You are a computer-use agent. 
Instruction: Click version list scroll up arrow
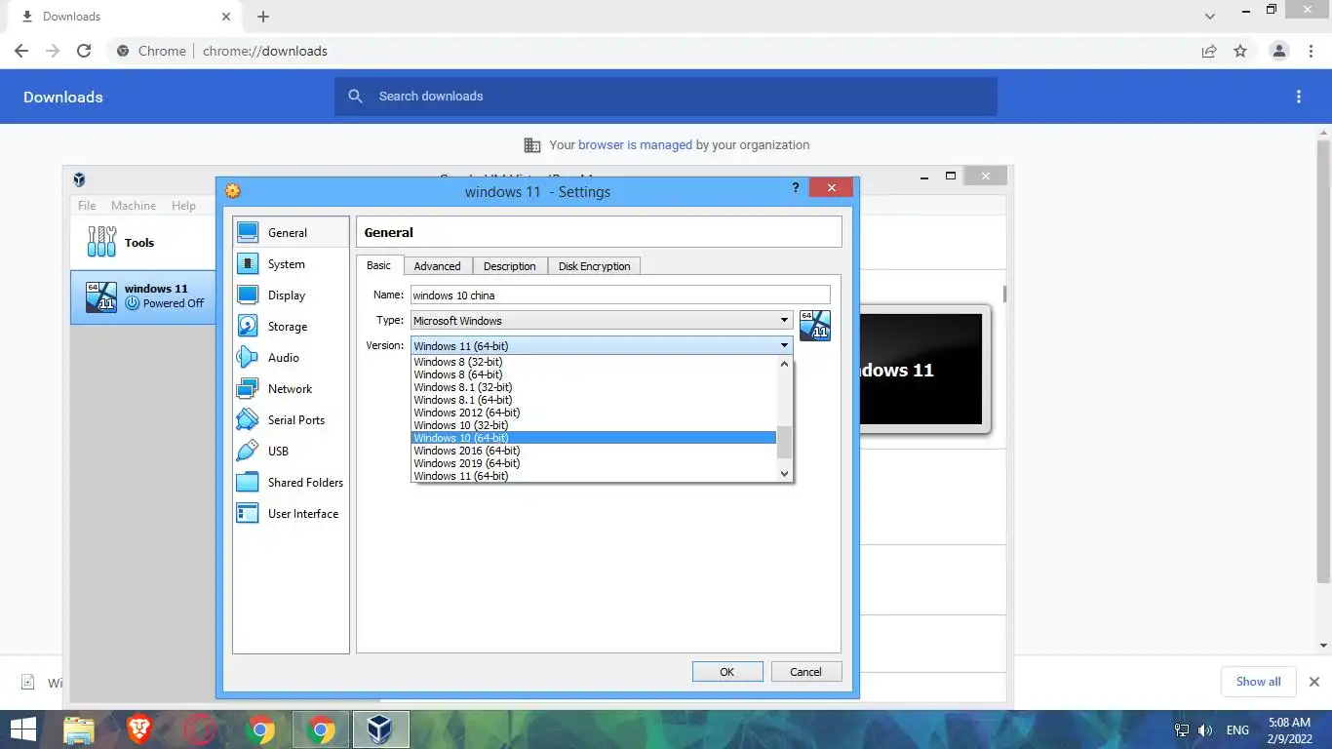(784, 363)
